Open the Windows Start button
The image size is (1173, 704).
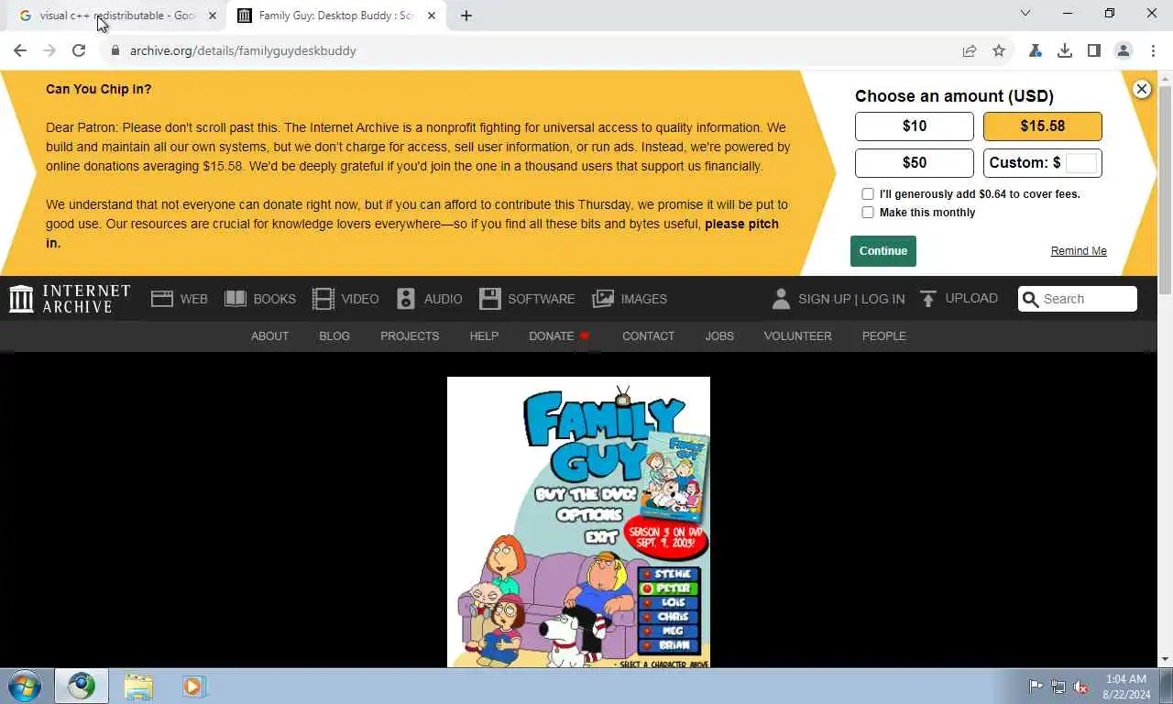25,686
